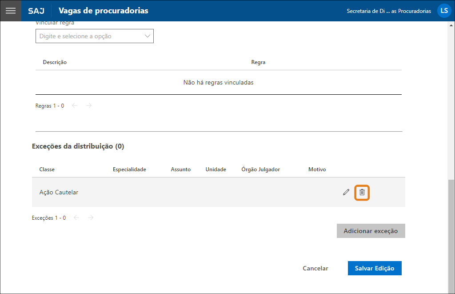455x294 pixels.
Task: Go to the next page of Regras
Action: (x=88, y=105)
